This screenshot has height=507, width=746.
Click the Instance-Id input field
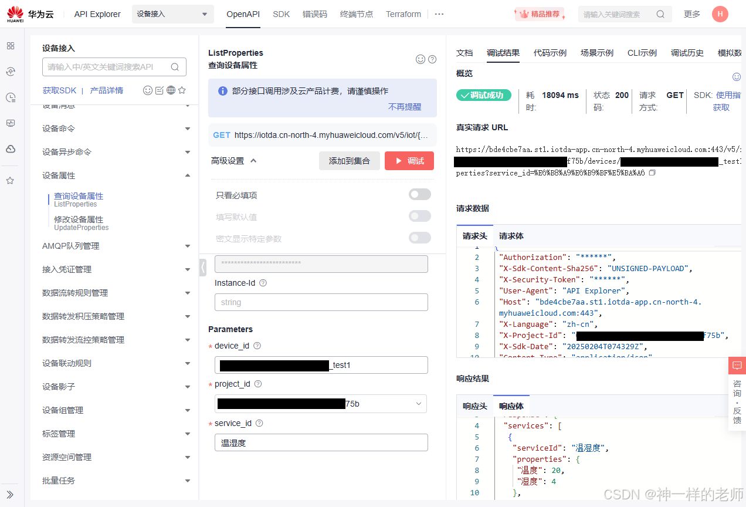[321, 302]
